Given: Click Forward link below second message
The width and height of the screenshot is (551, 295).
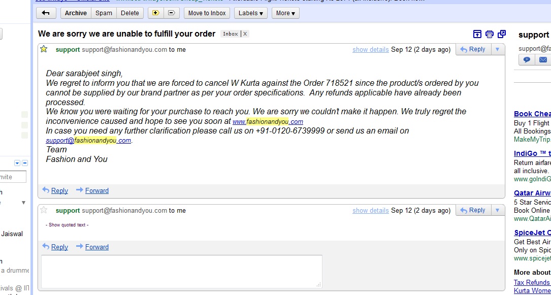Looking at the screenshot, I should pyautogui.click(x=96, y=247).
